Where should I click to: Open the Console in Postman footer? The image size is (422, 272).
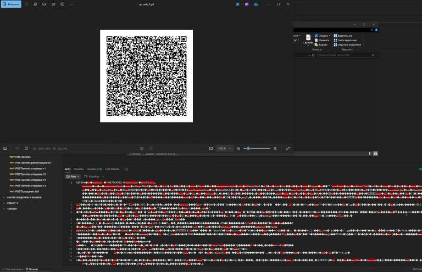tap(32, 269)
